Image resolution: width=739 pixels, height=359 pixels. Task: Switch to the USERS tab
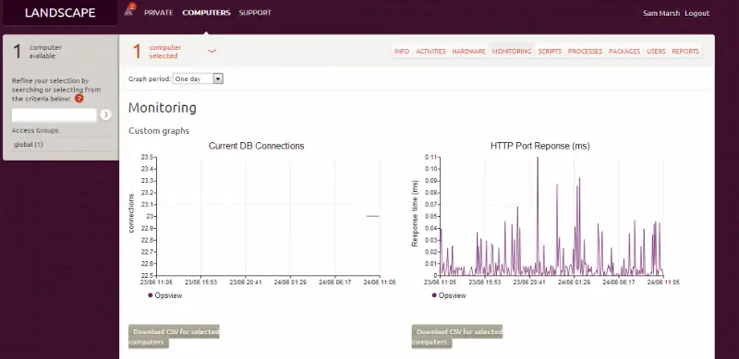click(x=656, y=52)
